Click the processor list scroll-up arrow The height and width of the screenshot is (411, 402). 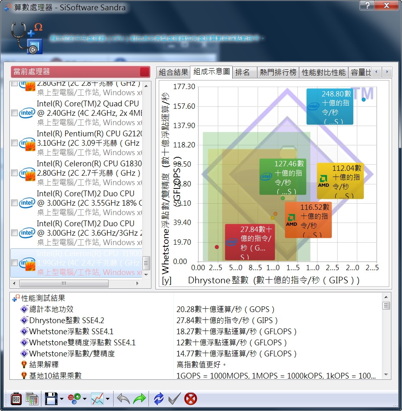[146, 86]
